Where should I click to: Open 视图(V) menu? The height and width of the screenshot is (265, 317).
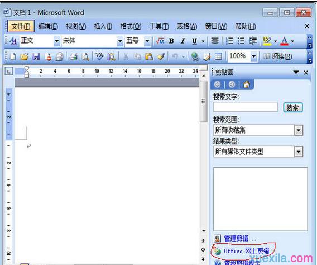pos(76,26)
